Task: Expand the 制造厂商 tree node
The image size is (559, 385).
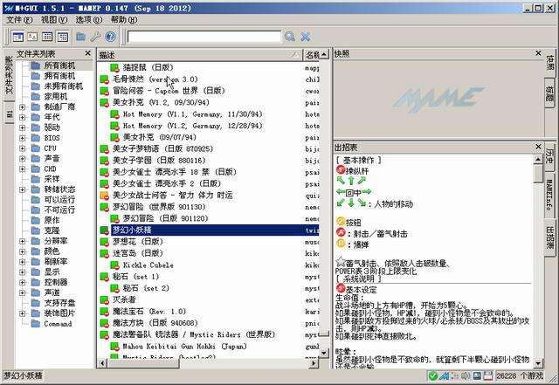Action: (x=23, y=107)
